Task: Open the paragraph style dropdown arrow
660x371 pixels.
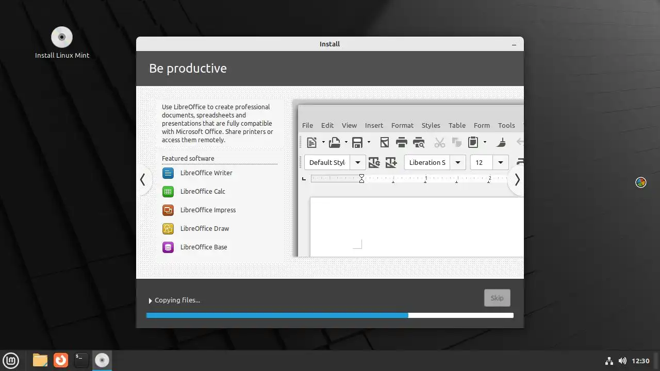Action: pyautogui.click(x=358, y=162)
